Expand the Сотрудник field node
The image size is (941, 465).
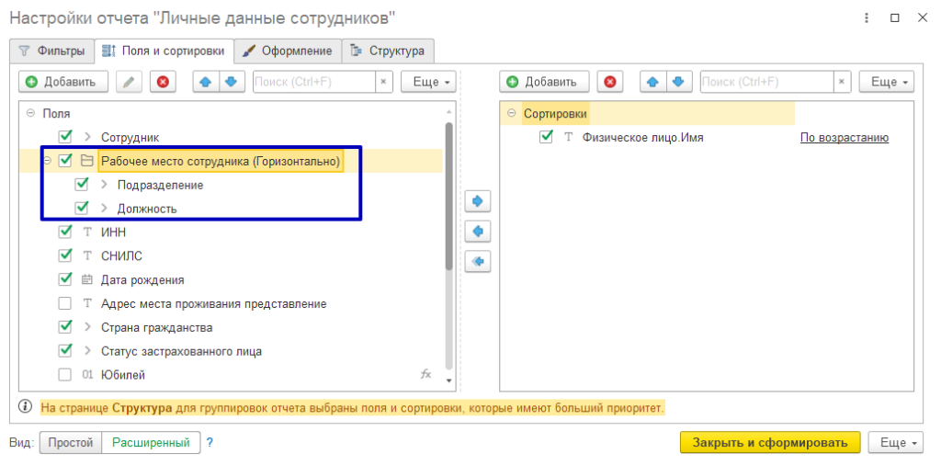[88, 137]
